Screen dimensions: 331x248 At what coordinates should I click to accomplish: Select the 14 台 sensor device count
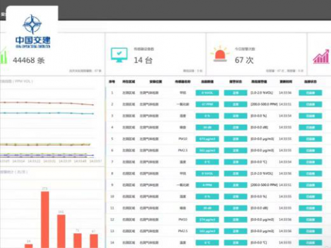tap(143, 60)
